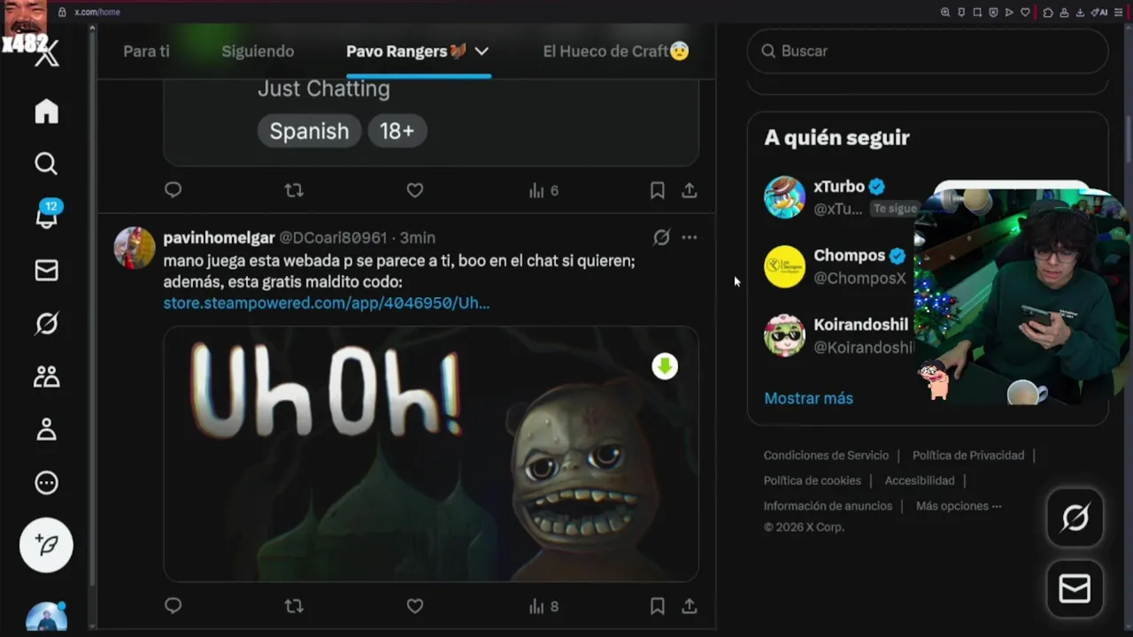1133x637 pixels.
Task: View analytics showing 8 views
Action: click(543, 607)
